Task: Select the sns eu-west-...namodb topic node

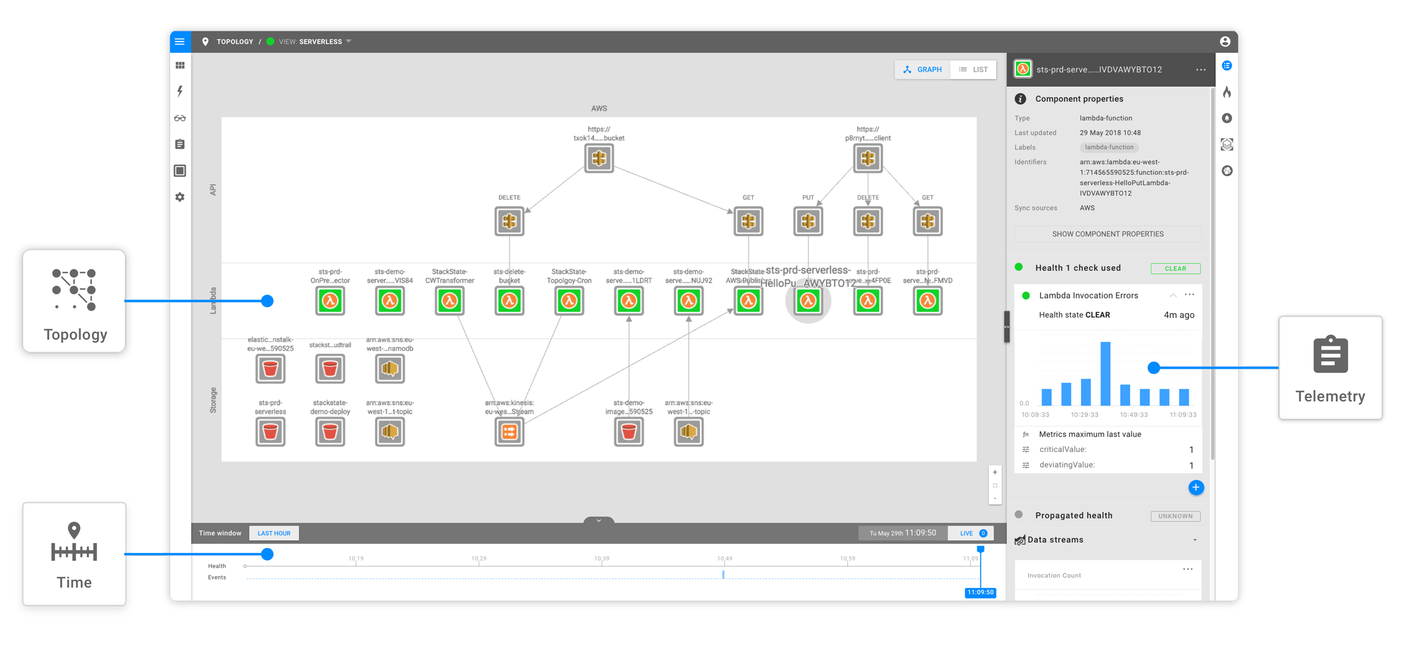Action: tap(390, 369)
